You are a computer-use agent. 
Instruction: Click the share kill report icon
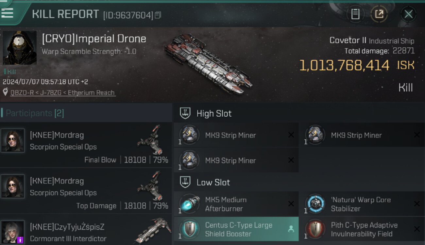[379, 14]
